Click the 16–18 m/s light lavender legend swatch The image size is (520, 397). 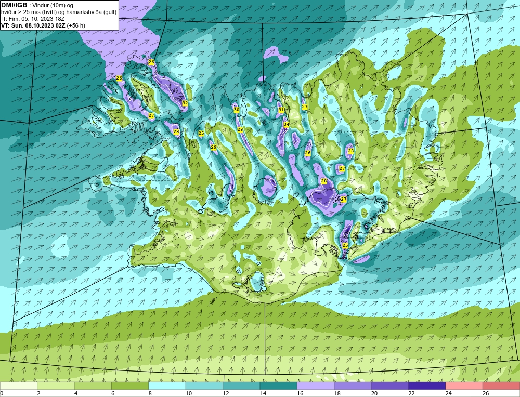point(316,386)
